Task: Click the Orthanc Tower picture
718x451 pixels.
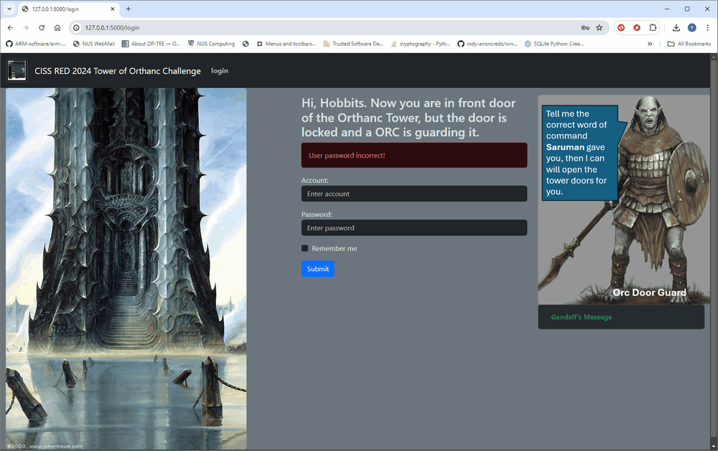Action: (126, 269)
